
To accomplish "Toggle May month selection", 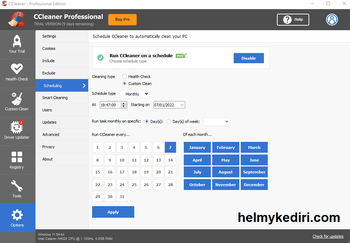I will pos(226,160).
